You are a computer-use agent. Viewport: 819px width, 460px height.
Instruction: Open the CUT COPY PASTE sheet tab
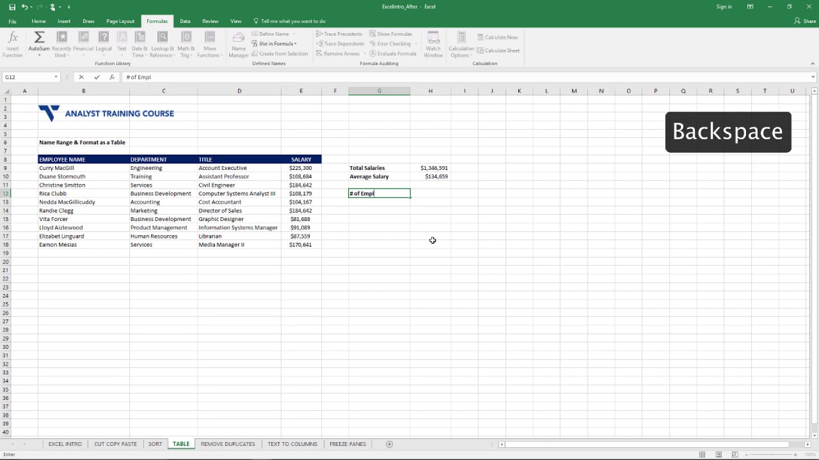116,444
